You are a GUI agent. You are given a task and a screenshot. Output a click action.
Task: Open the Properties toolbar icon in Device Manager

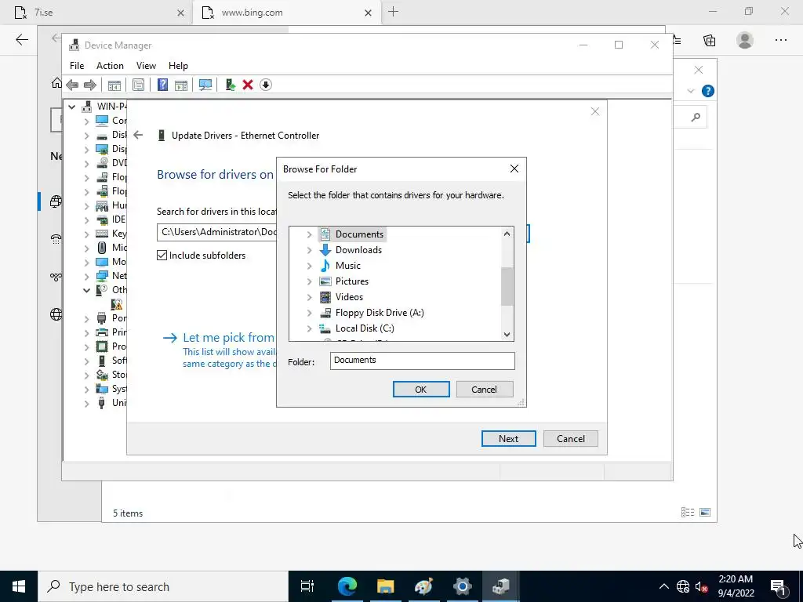coord(138,85)
